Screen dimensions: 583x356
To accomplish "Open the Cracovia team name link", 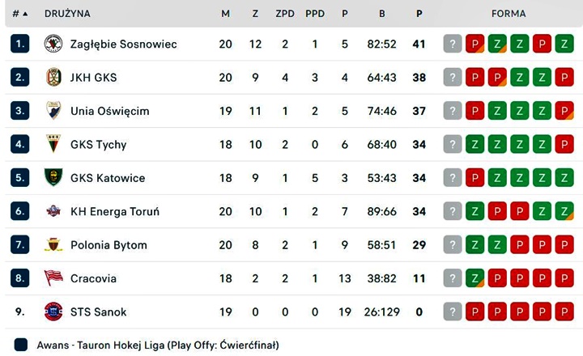I will click(x=93, y=278).
